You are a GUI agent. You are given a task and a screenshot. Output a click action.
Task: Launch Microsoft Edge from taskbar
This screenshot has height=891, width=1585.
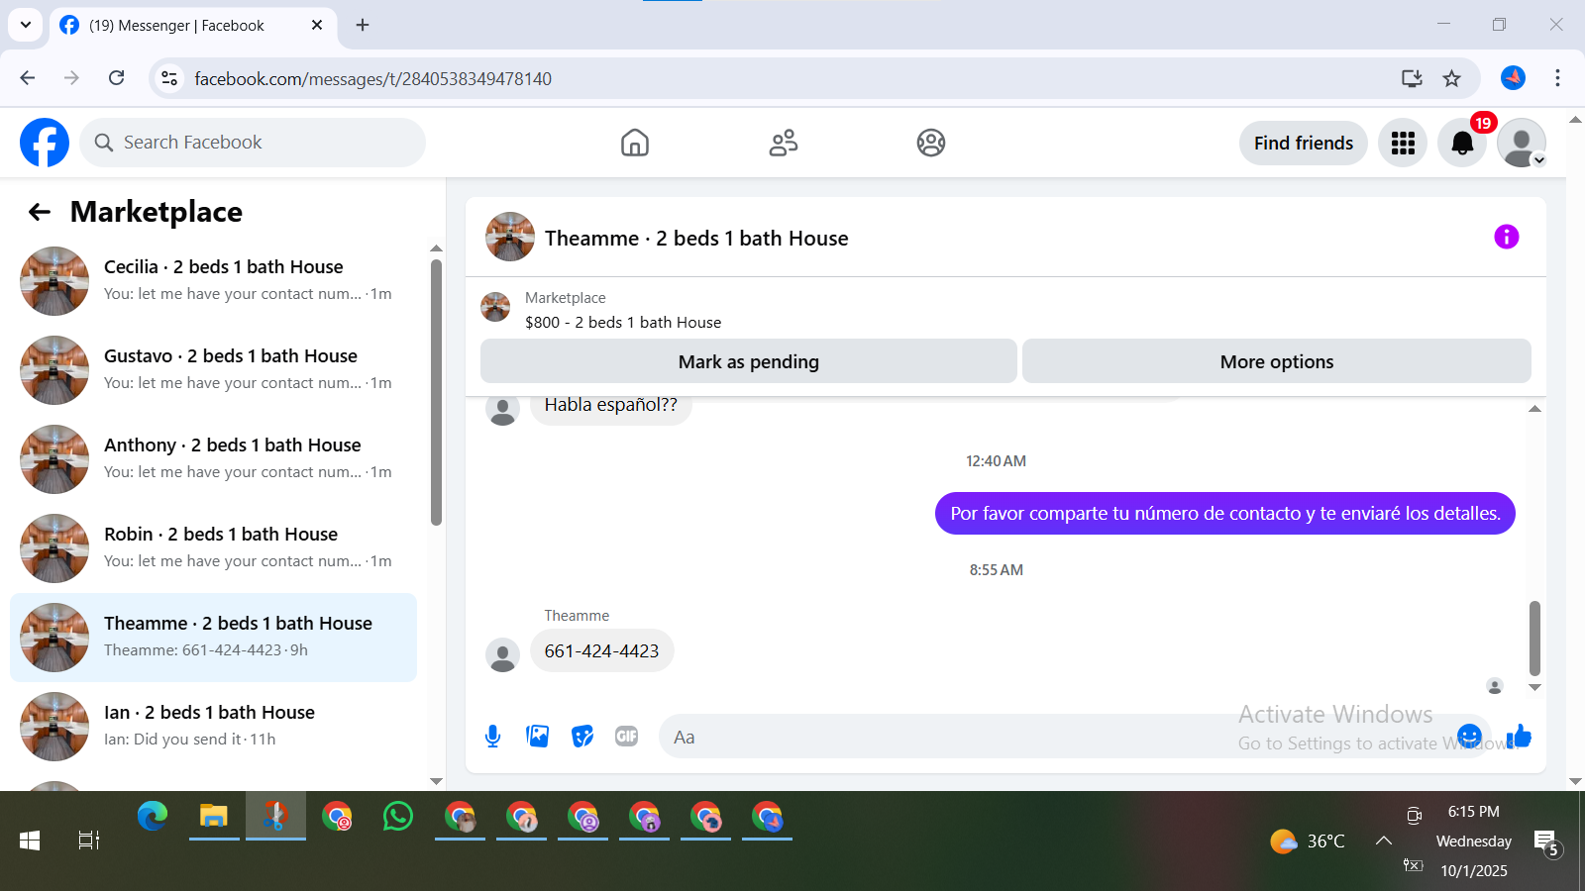pyautogui.click(x=153, y=817)
